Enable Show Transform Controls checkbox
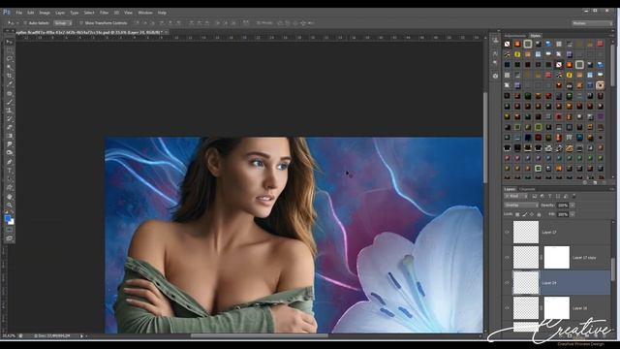Viewport: 620px width, 349px height. 81,23
